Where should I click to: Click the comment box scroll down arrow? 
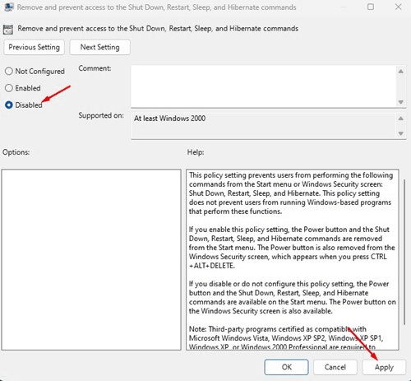[400, 102]
